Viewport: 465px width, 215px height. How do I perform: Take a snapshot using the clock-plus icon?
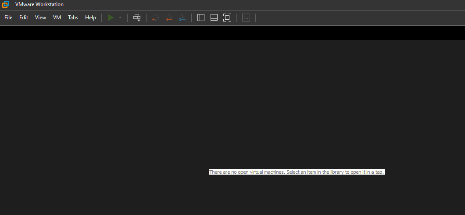(x=155, y=18)
